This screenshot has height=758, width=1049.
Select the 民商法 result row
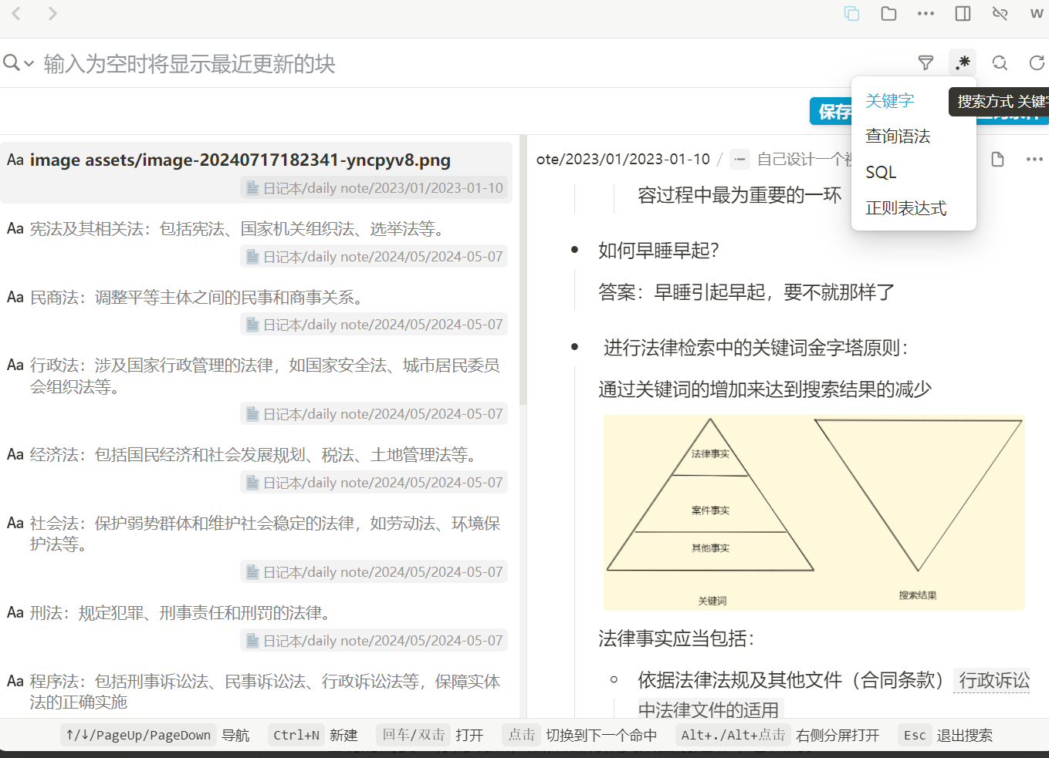pos(256,310)
